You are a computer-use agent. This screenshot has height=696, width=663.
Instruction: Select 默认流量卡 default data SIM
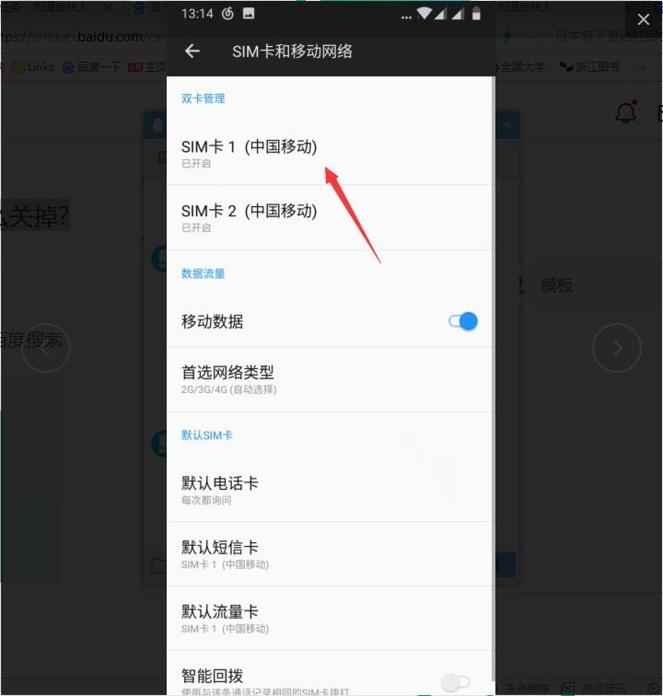[x=329, y=619]
